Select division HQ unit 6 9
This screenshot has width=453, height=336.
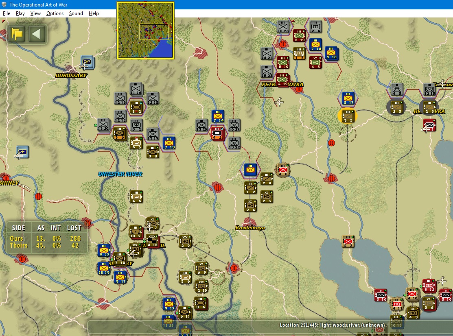[x=201, y=268]
